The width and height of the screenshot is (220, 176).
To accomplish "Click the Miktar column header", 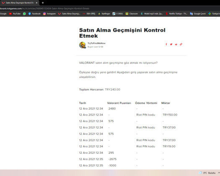I will (x=166, y=103).
